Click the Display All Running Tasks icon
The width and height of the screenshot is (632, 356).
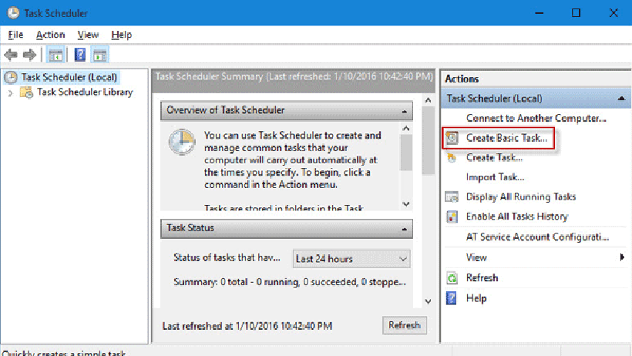point(452,196)
